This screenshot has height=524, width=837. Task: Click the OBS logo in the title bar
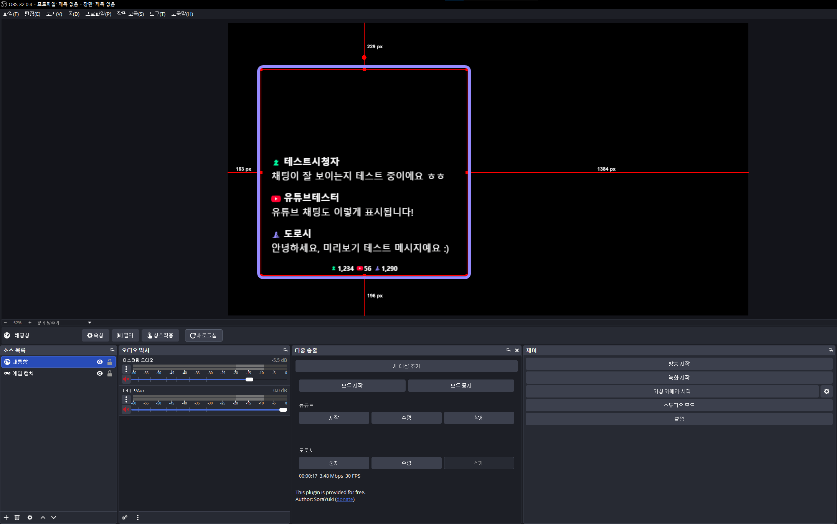click(x=4, y=4)
